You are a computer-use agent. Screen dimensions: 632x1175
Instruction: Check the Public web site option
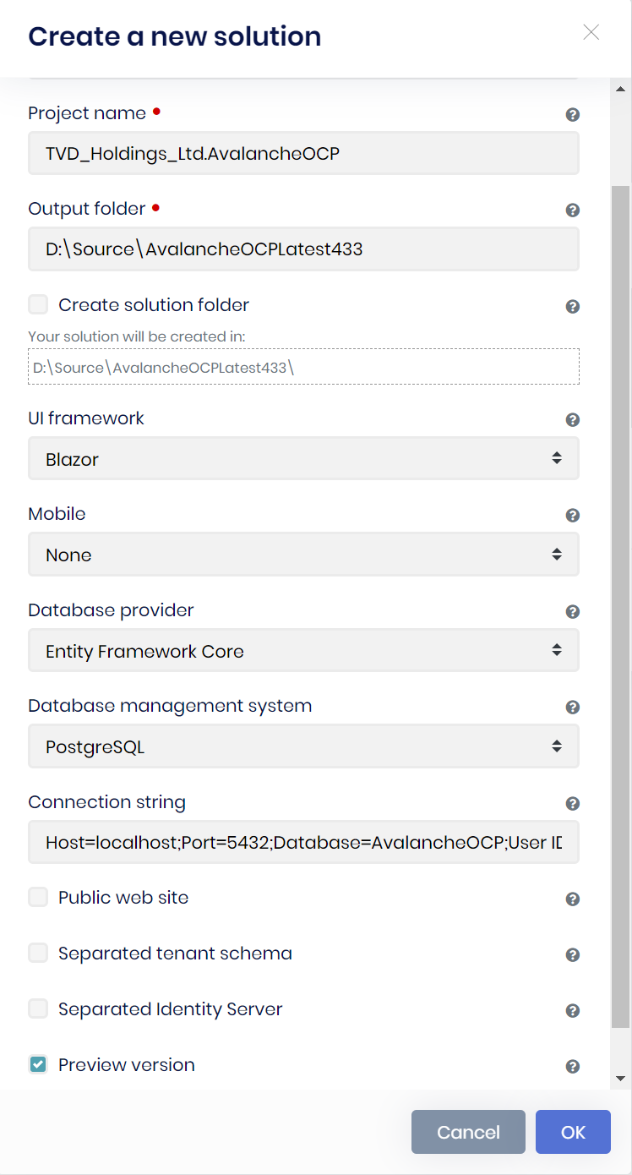click(38, 898)
